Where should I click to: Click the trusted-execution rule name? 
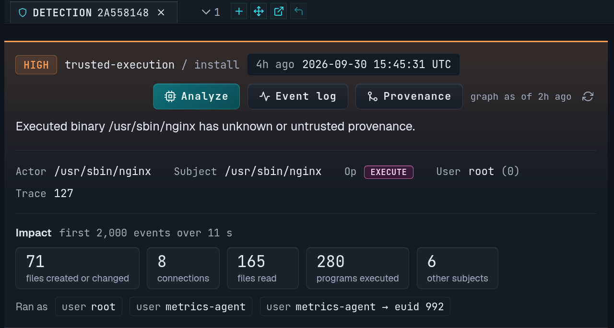tap(119, 65)
